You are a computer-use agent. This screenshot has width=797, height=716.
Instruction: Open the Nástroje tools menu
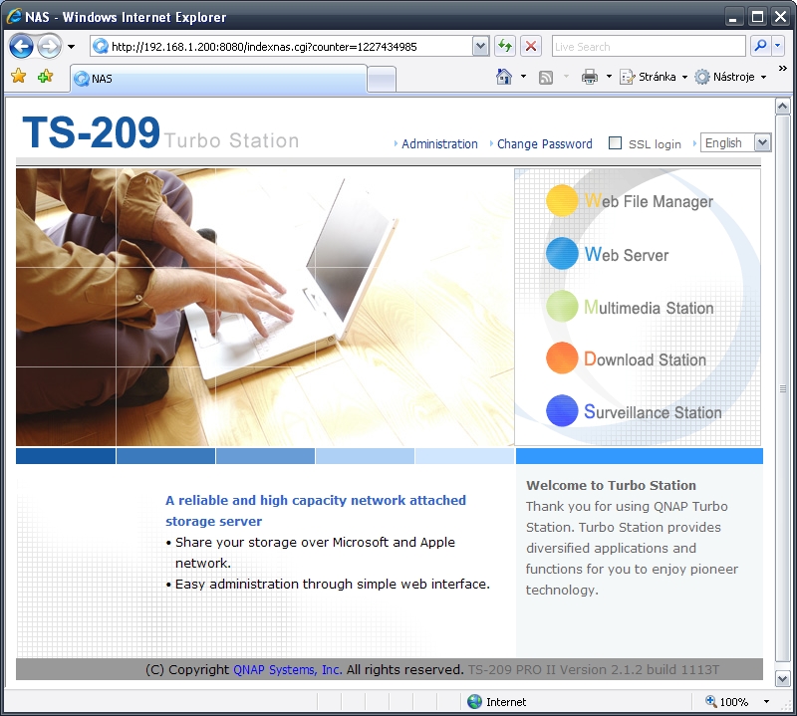click(730, 77)
